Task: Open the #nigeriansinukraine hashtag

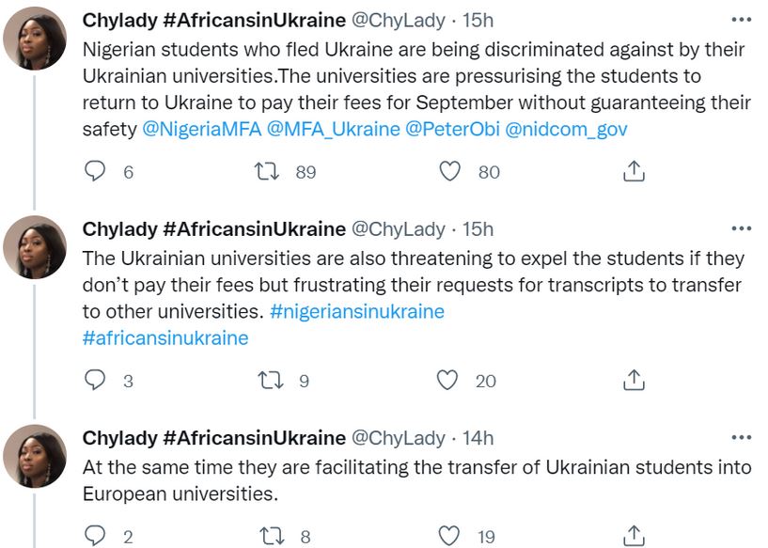Action: click(x=356, y=311)
